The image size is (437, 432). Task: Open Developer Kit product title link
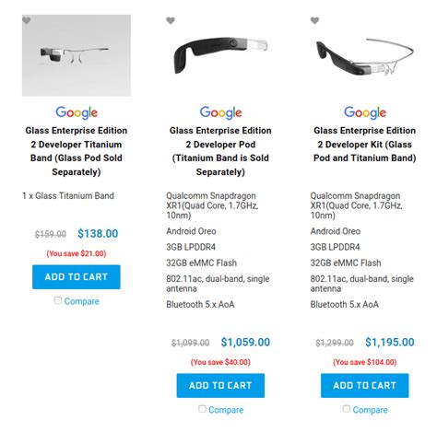point(365,145)
